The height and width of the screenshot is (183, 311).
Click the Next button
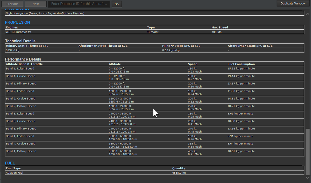pyautogui.click(x=36, y=4)
